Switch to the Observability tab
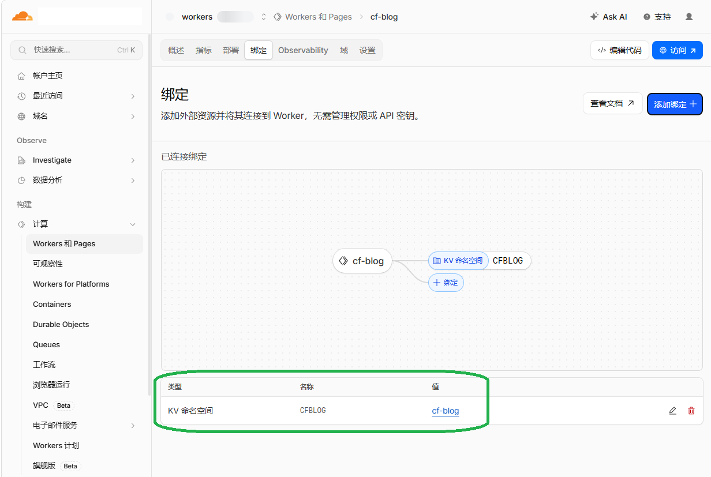Viewport: 711px width, 477px height. [x=303, y=50]
